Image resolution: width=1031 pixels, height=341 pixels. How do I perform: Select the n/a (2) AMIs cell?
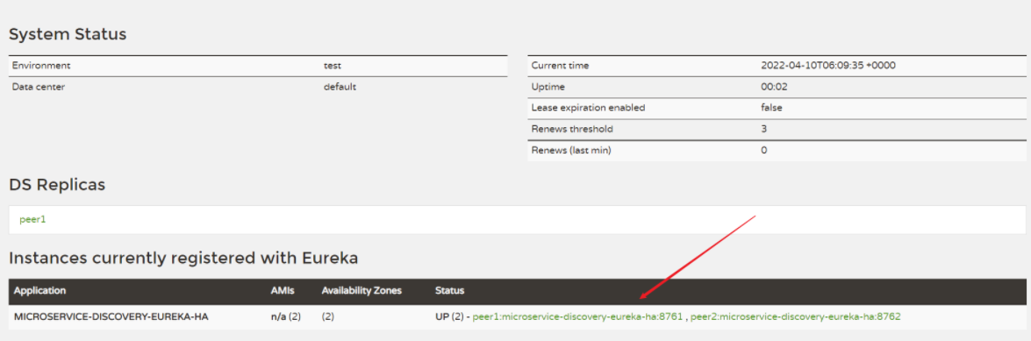(x=286, y=316)
